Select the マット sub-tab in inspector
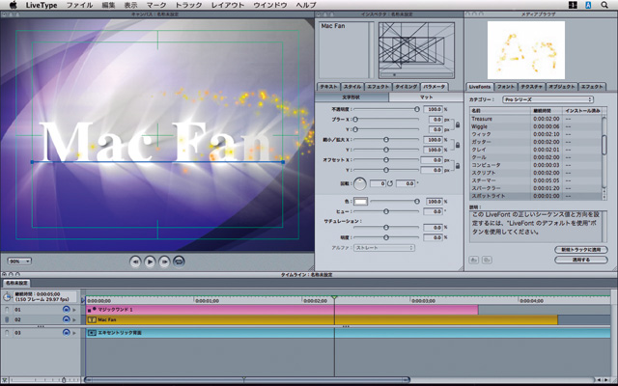618x386 pixels. (426, 96)
